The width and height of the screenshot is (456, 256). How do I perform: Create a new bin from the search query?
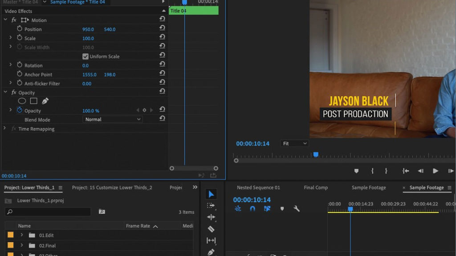102,212
